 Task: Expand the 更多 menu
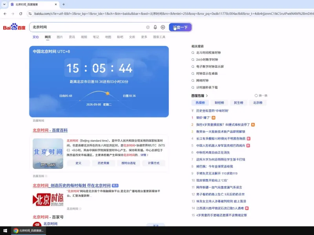(x=144, y=37)
